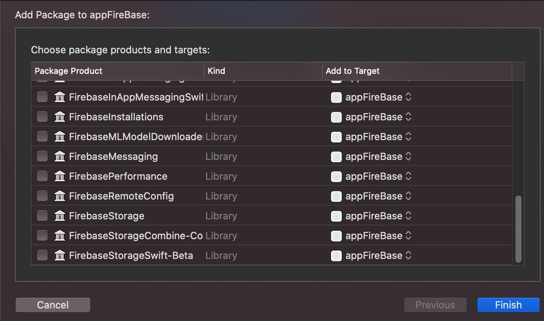
Task: Check the FirebaseStorageCombine-Community checkbox
Action: 42,235
